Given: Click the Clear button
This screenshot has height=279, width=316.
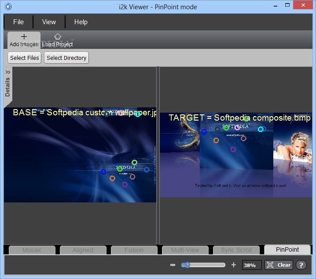Looking at the screenshot, I should coord(279,265).
